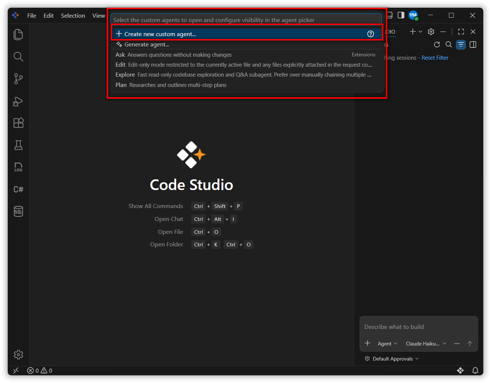Viewport: 491px width, 383px height.
Task: Click the Reset Filter link
Action: point(435,58)
